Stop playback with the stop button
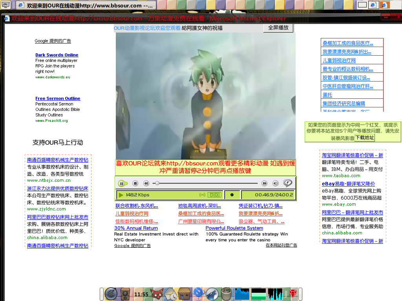This screenshot has height=301, width=402. tap(135, 183)
